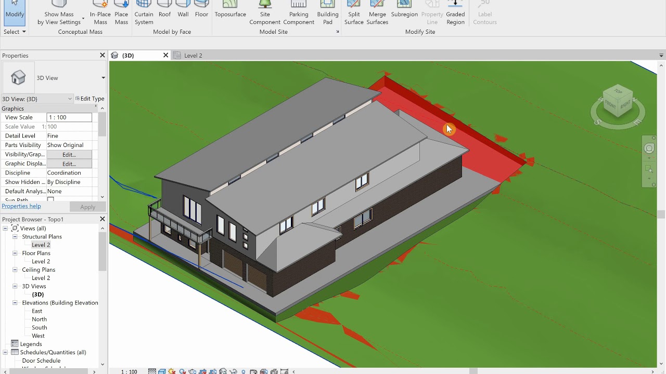Toggle Shadows in view control bar

(183, 371)
